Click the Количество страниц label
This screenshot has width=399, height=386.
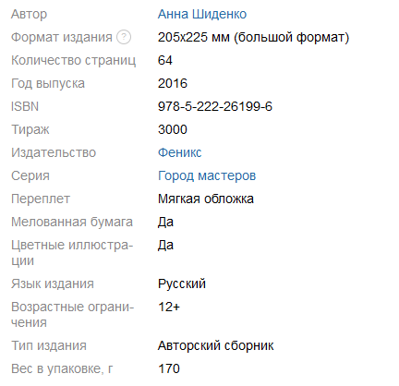[x=73, y=61]
